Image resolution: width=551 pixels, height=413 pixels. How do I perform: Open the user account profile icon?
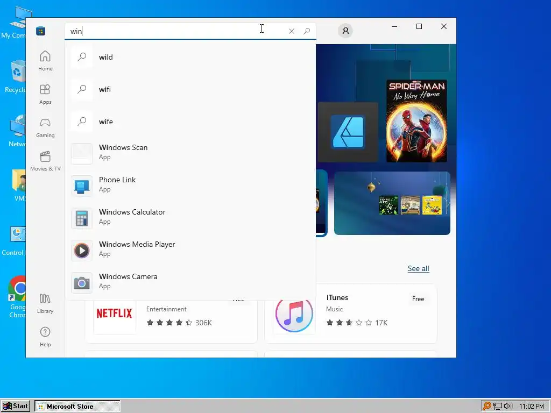345,31
